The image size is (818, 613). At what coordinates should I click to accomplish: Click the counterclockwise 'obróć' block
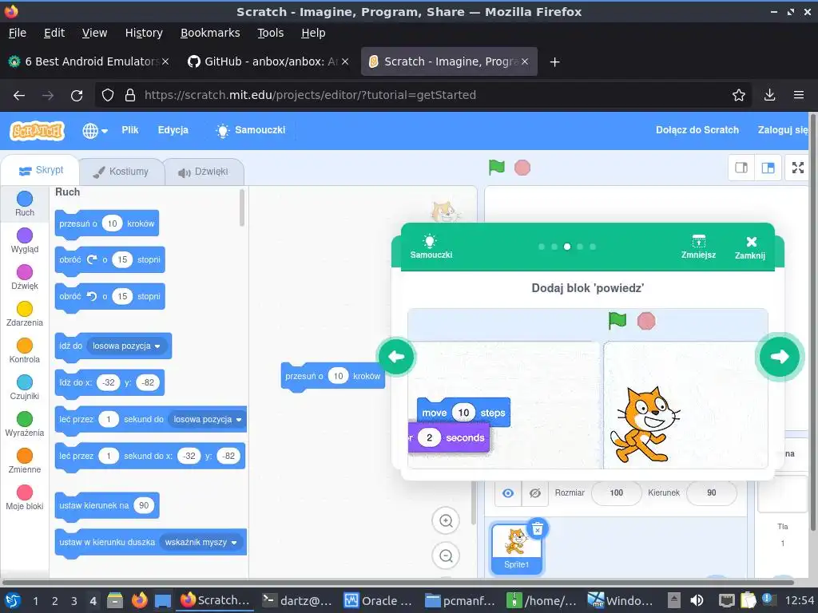(109, 297)
